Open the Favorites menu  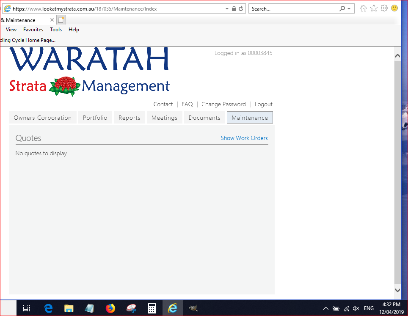tap(33, 30)
